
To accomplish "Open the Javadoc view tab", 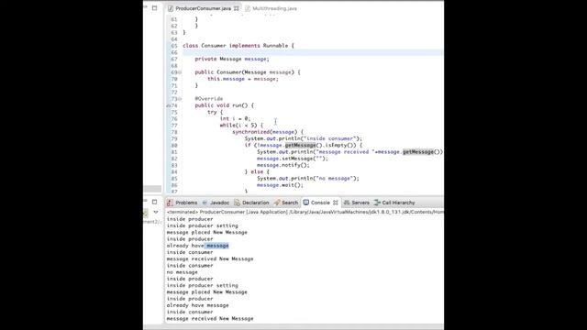I will coord(219,203).
